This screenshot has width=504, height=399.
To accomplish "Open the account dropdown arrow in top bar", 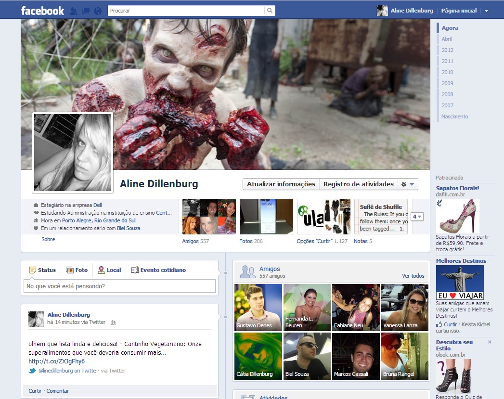I will [486, 11].
